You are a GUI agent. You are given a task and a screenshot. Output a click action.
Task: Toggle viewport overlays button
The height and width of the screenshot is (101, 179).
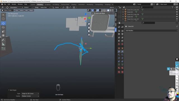(98, 10)
